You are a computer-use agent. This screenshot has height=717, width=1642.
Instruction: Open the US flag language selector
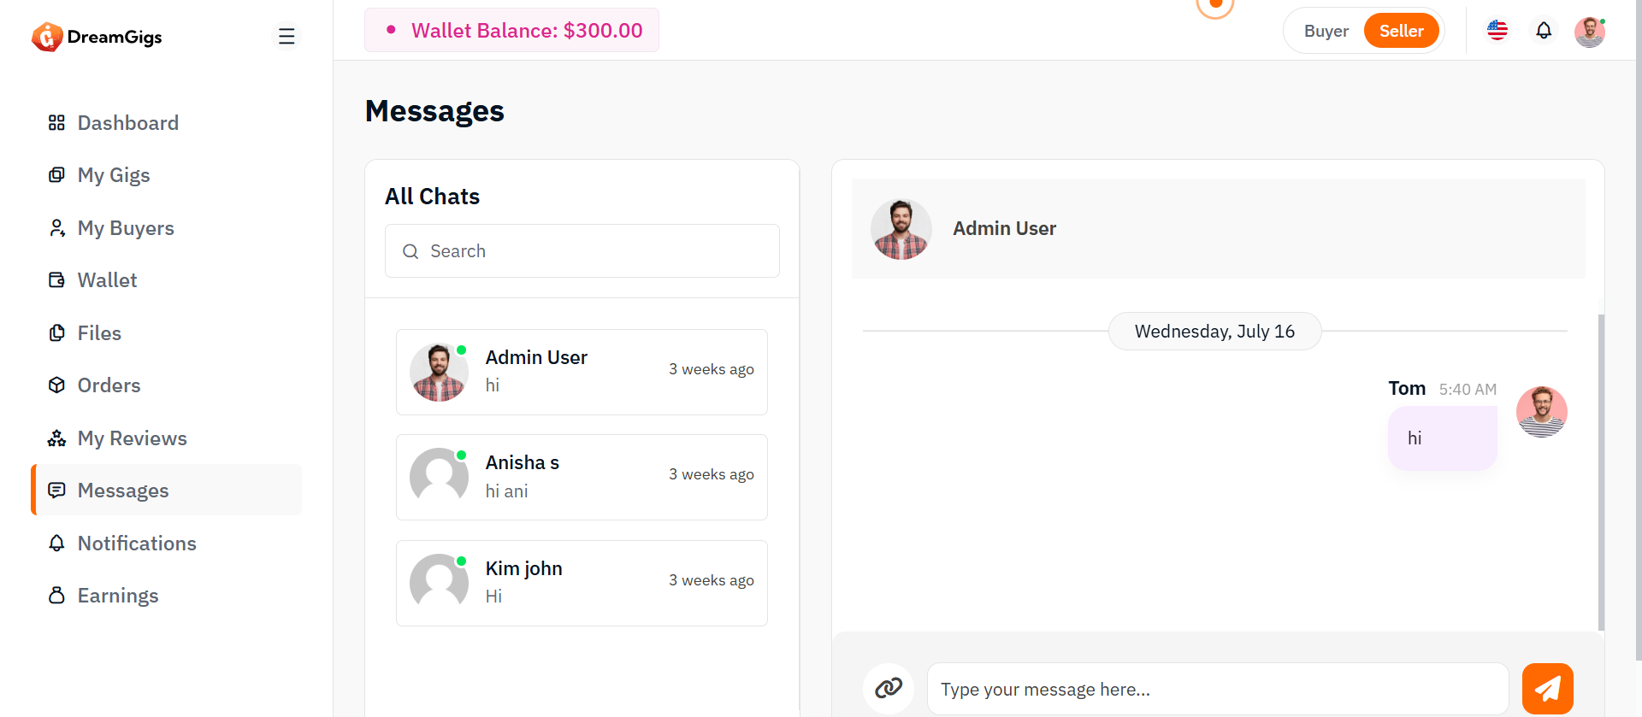tap(1497, 31)
